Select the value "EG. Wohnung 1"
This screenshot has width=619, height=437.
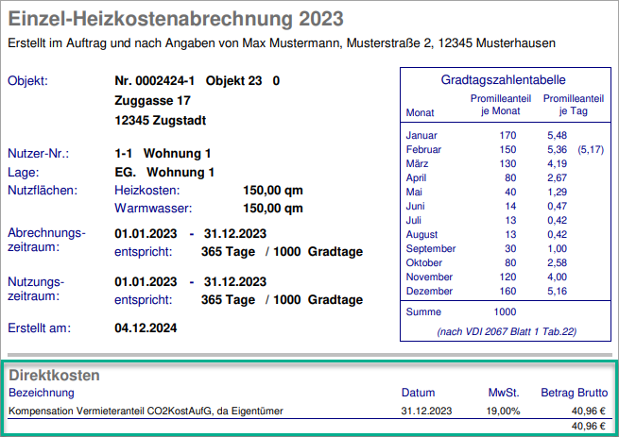pyautogui.click(x=164, y=173)
